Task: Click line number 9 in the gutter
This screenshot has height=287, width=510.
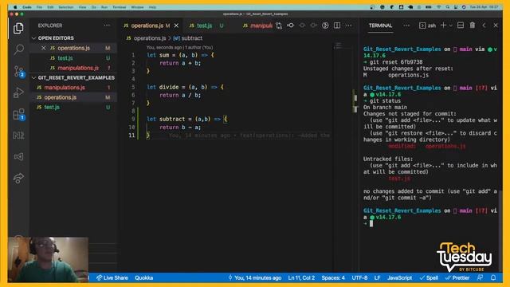Action: [133, 119]
